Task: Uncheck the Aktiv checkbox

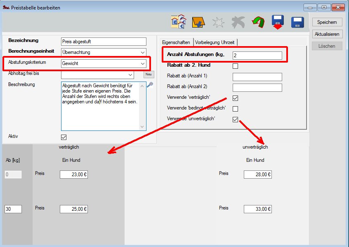Action: pos(64,137)
